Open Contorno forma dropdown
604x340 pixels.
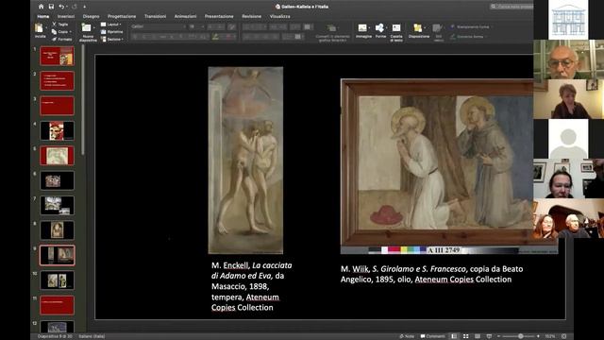point(468,37)
